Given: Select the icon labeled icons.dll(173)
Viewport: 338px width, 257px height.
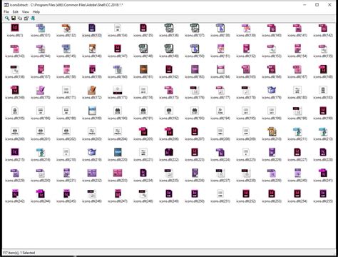Looking at the screenshot, I should [118, 90].
